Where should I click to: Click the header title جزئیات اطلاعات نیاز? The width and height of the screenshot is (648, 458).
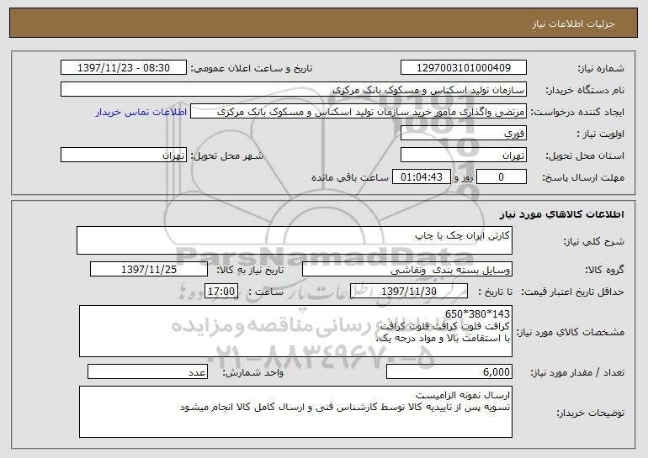coord(573,24)
